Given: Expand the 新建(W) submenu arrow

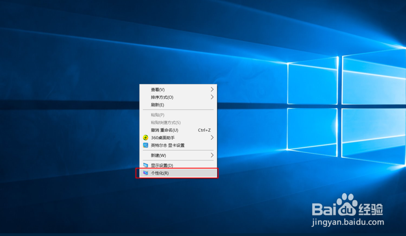Looking at the screenshot, I should (x=212, y=155).
